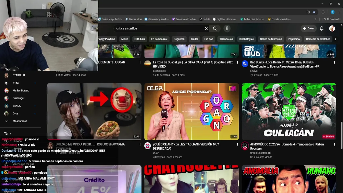Expand the Tú section chevron
343x193 pixels.
pyautogui.click(x=10, y=133)
